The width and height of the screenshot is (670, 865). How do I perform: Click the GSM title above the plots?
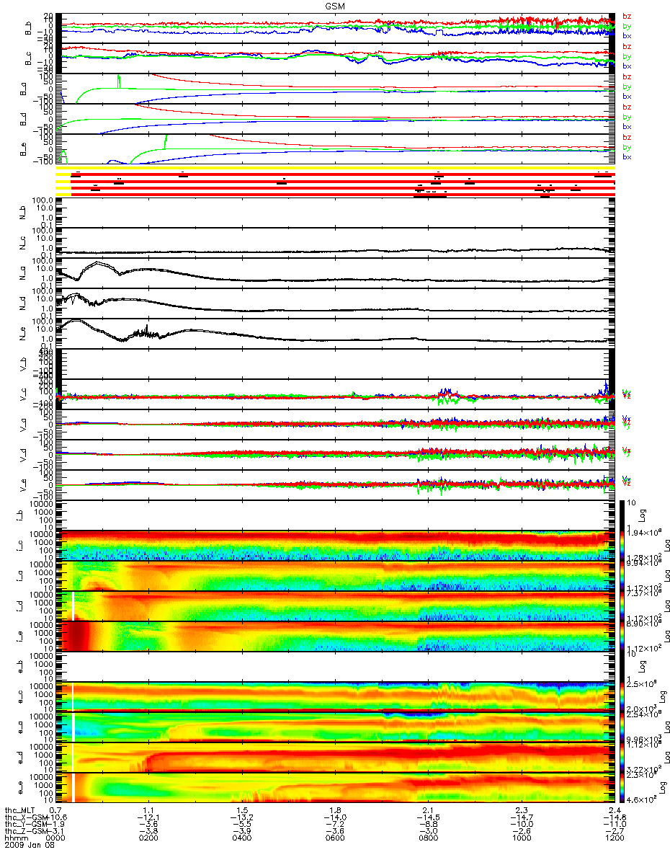pos(335,6)
